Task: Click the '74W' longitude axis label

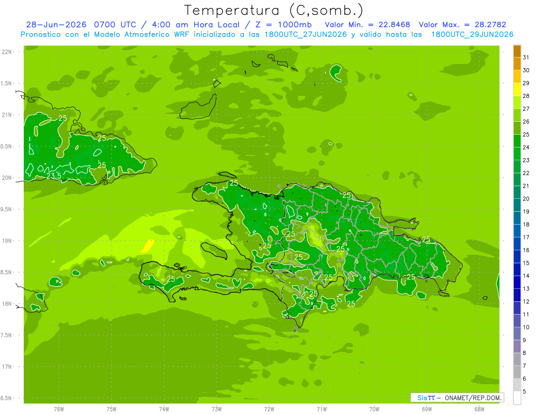Action: 164,409
